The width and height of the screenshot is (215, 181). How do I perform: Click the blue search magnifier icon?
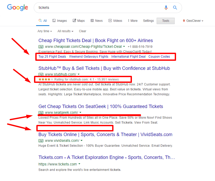175,8
